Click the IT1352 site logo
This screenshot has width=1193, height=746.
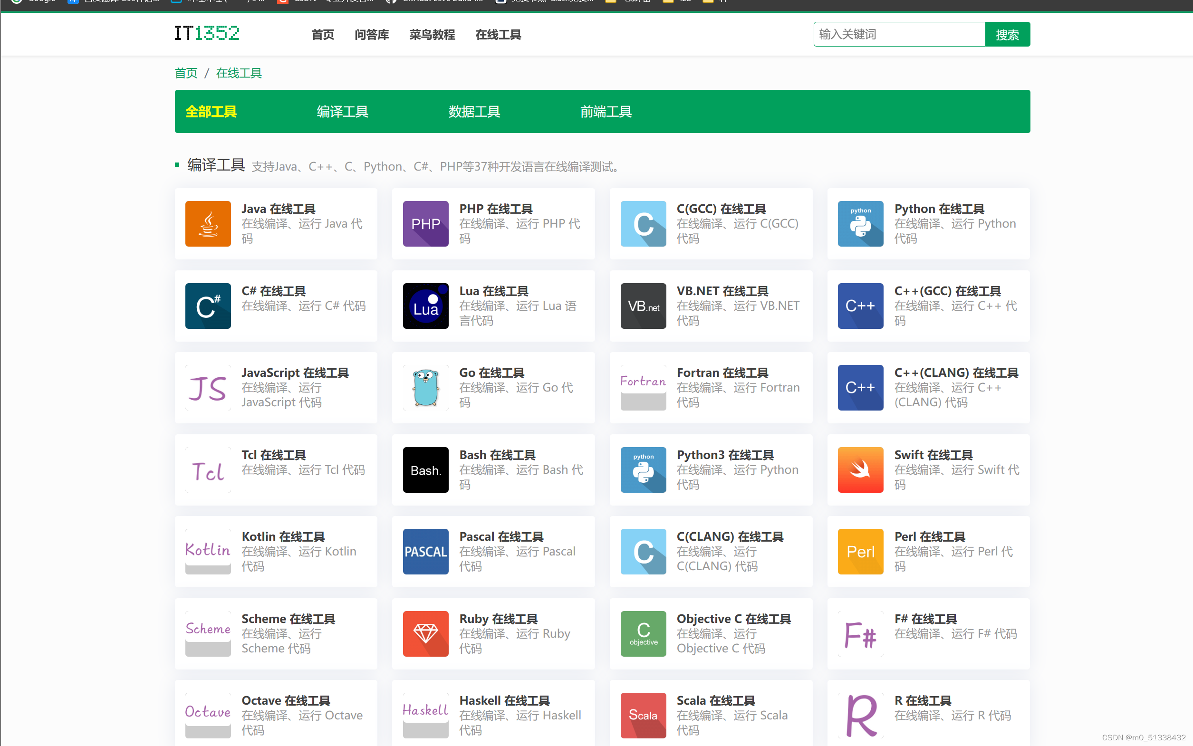[x=207, y=33]
